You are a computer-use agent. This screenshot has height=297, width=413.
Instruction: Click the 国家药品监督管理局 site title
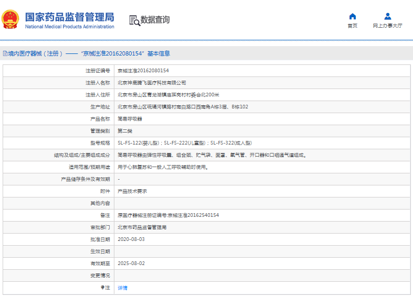tap(69, 16)
